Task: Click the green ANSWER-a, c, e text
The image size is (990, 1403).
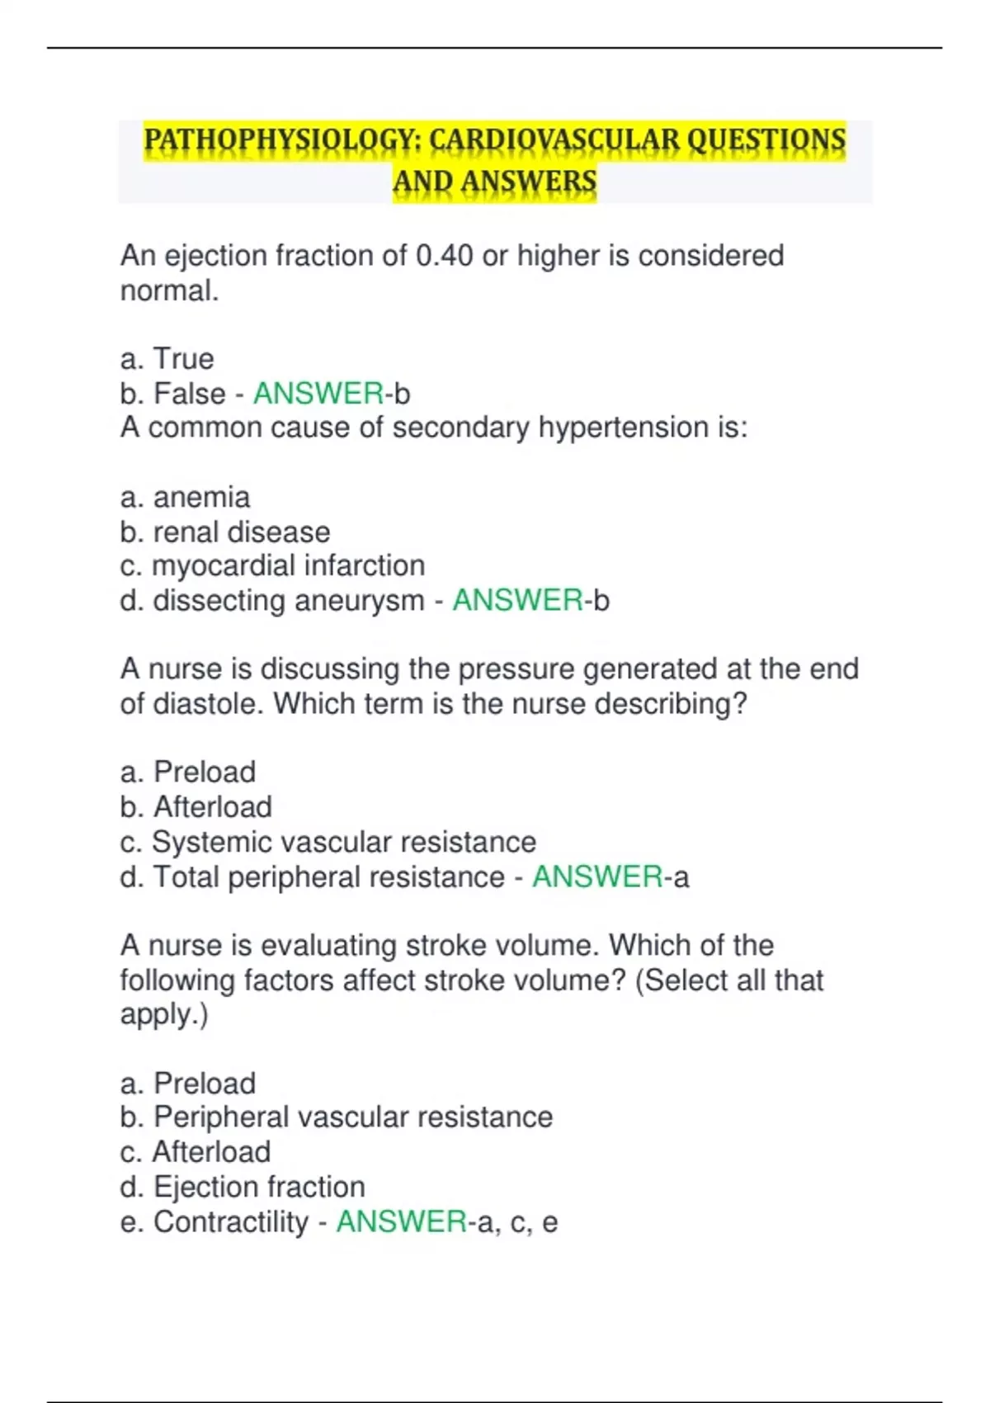Action: [x=447, y=1222]
